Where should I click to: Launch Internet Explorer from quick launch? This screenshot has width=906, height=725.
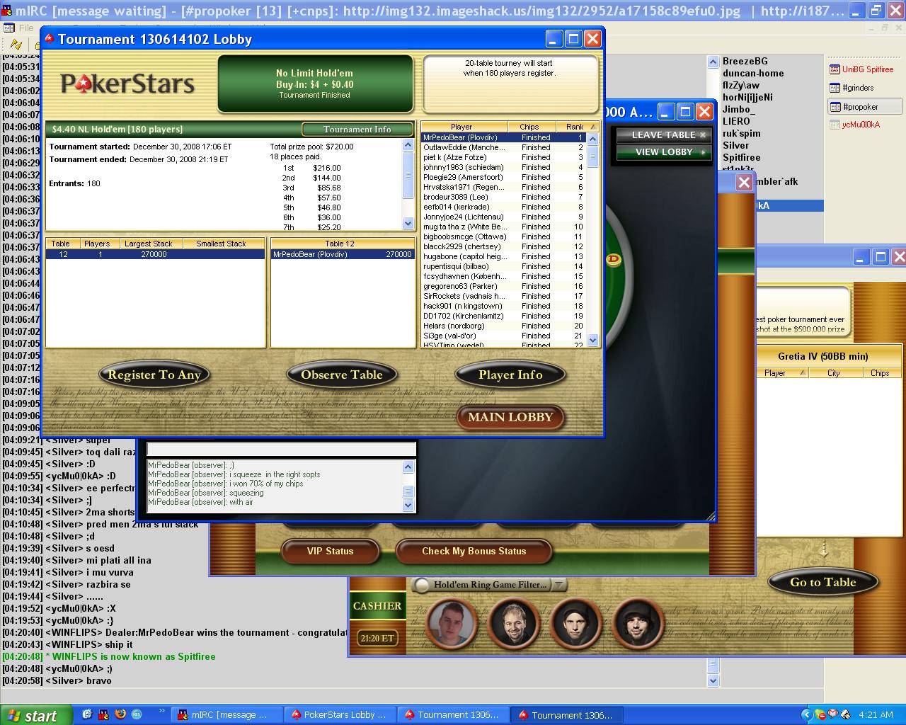click(87, 714)
